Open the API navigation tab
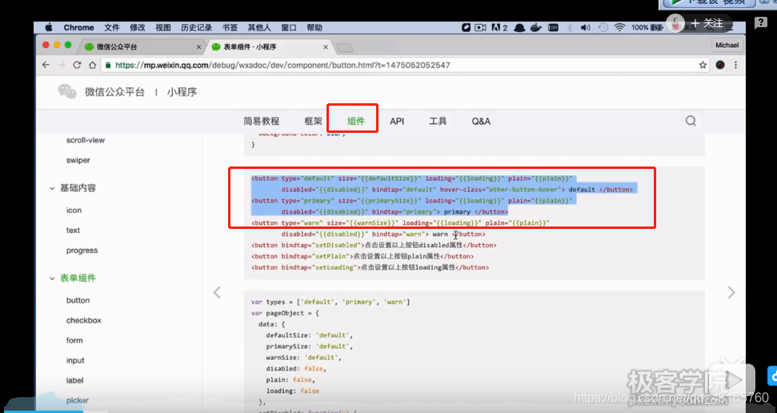Image resolution: width=777 pixels, height=413 pixels. click(397, 121)
